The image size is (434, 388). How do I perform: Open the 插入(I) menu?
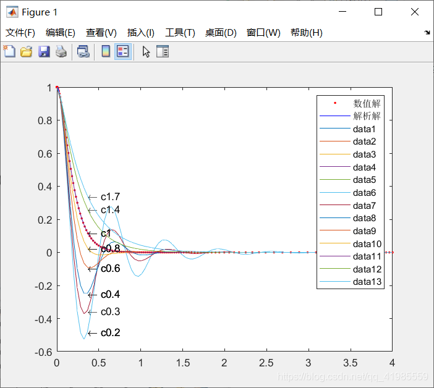pyautogui.click(x=140, y=33)
